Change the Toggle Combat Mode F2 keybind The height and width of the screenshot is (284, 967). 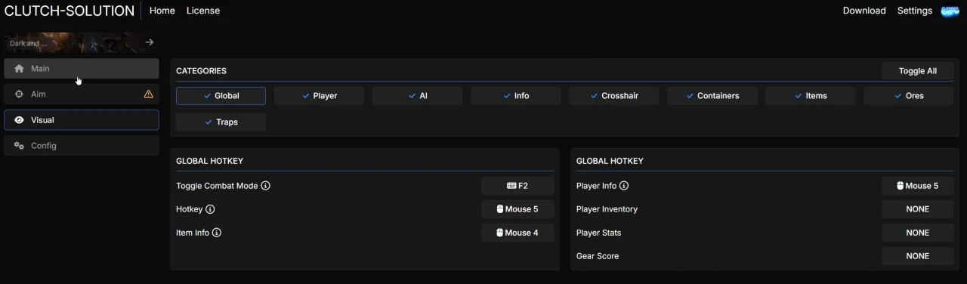pos(517,186)
